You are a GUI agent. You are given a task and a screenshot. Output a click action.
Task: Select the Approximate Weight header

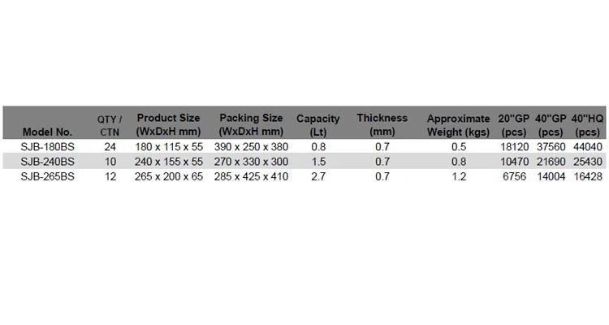(x=459, y=124)
